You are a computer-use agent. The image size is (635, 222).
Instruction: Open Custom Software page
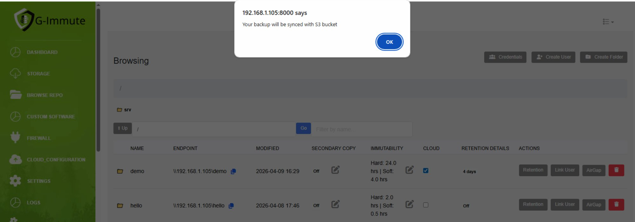coord(51,117)
